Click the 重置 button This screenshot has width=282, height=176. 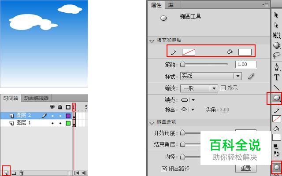pos(246,168)
